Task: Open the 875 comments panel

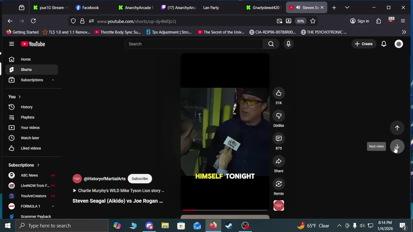Action: (x=278, y=139)
